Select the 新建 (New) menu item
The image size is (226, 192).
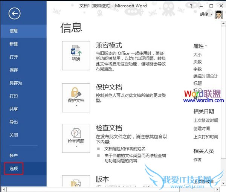pos(23,44)
